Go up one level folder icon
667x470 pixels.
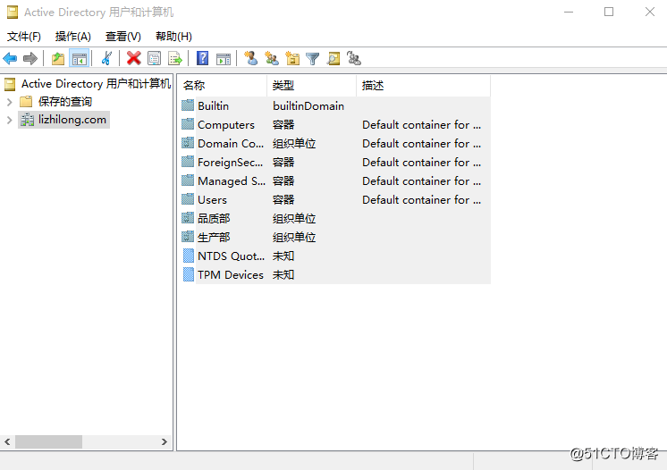point(58,58)
